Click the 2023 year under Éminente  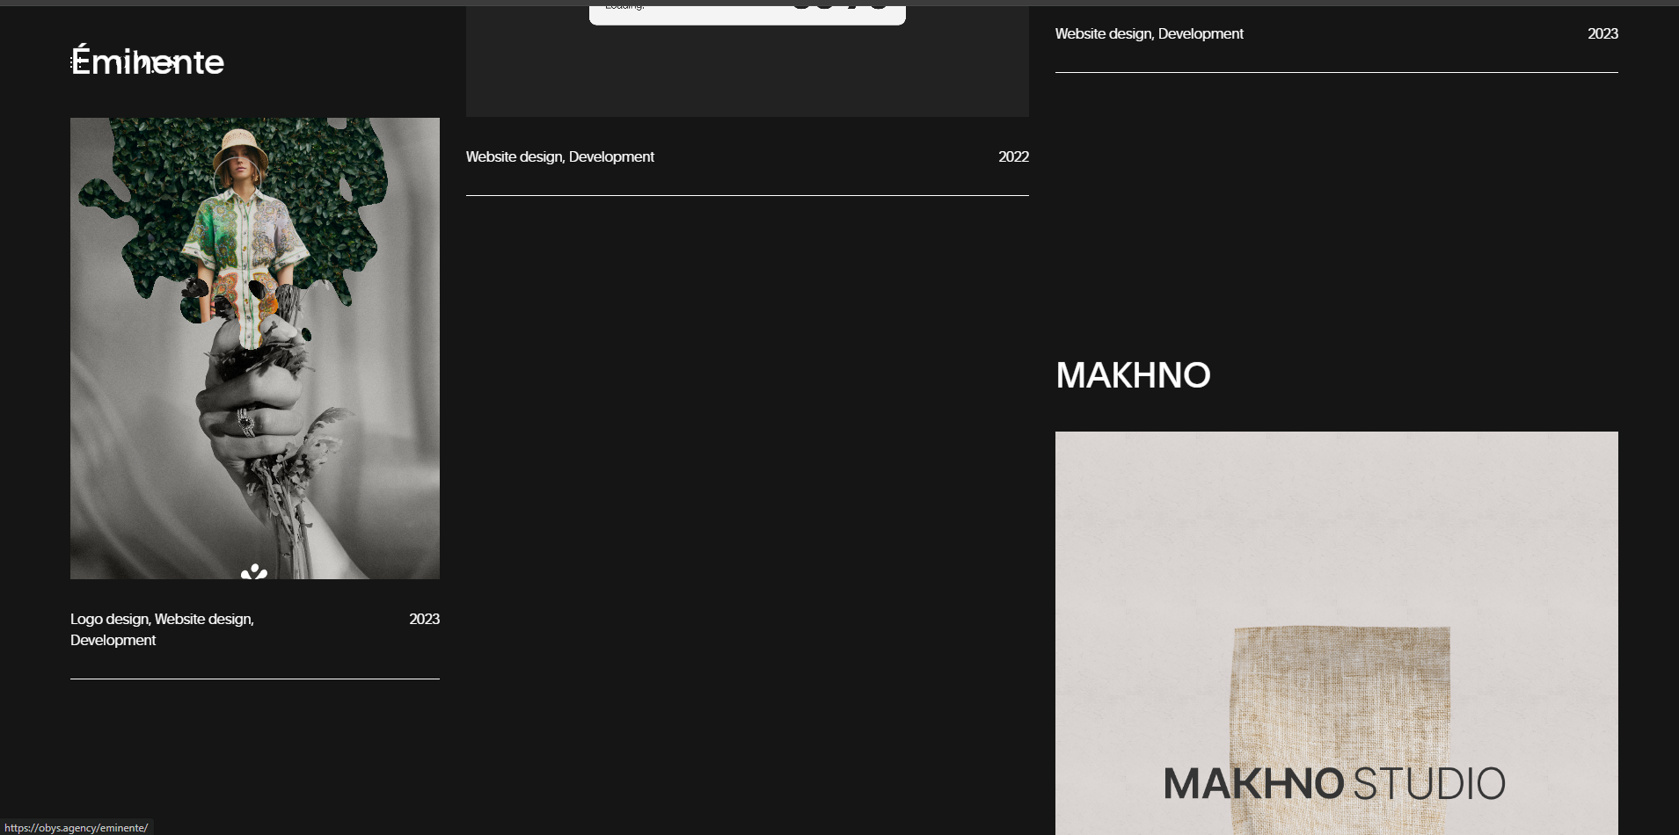(x=424, y=619)
